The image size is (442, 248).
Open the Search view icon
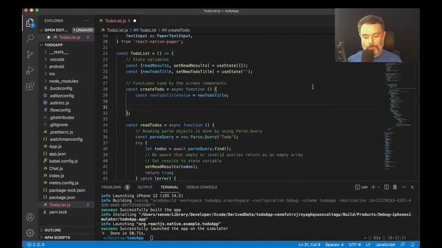pos(30,38)
